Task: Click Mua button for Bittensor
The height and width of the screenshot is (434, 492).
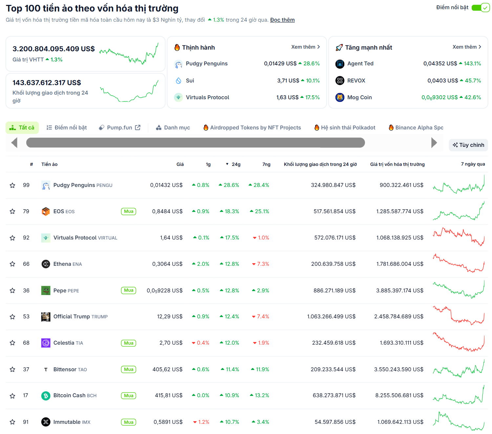Action: 129,369
